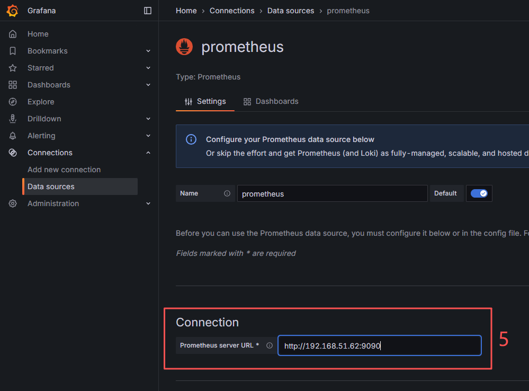Go to Home breadcrumb link
This screenshot has width=529, height=391.
186,11
